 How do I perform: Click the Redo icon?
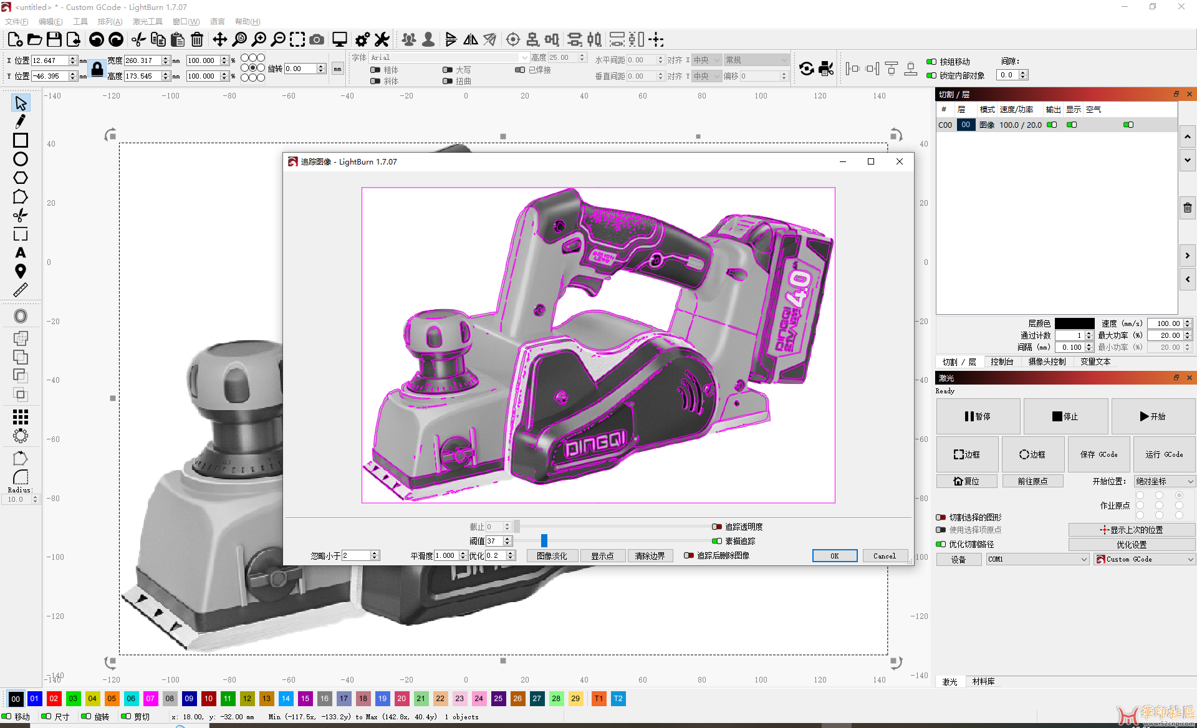(116, 40)
